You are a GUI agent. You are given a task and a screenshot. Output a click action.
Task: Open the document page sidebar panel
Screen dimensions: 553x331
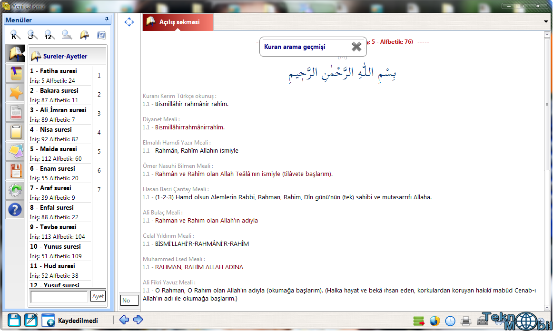click(16, 113)
